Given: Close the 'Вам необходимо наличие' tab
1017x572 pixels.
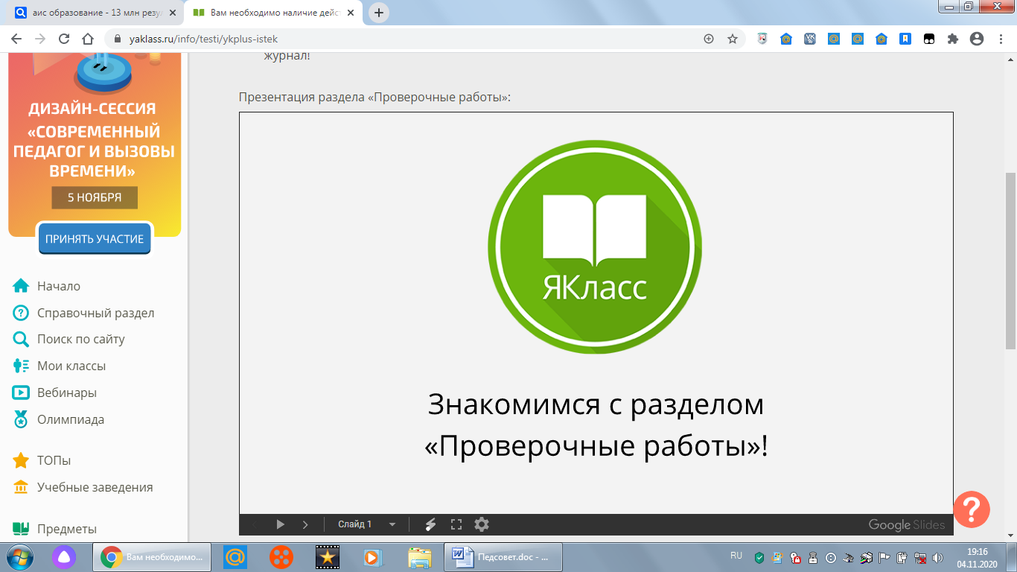Looking at the screenshot, I should click(x=350, y=13).
